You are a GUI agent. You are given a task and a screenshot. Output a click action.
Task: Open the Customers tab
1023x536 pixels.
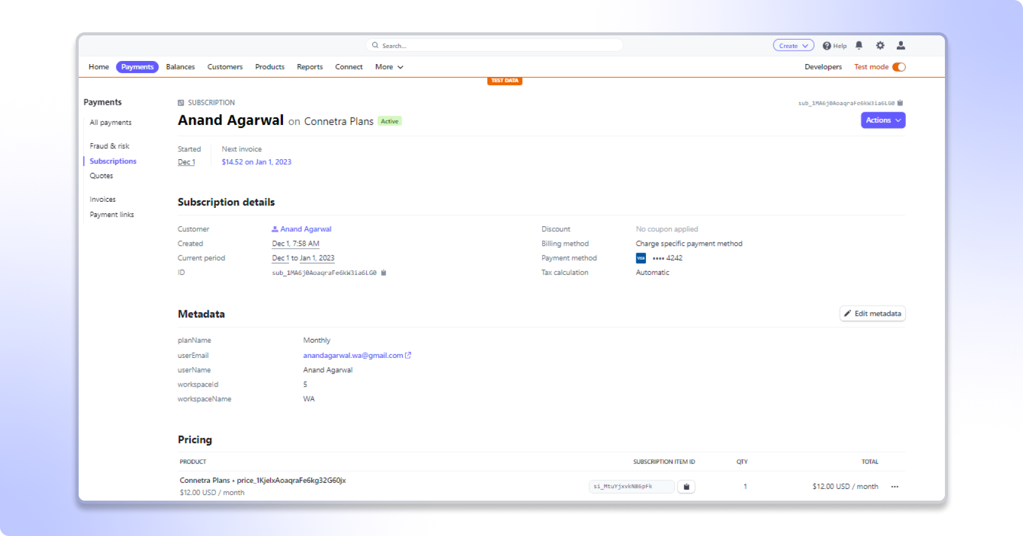tap(224, 67)
